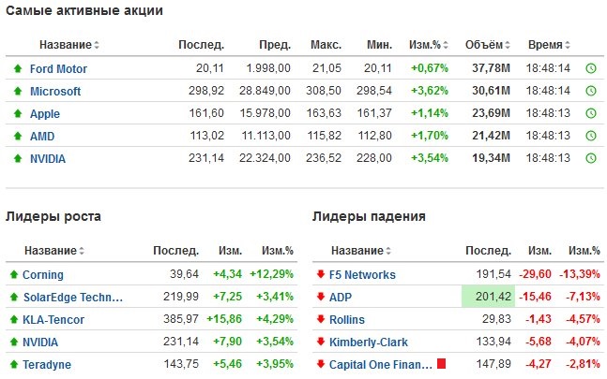This screenshot has width=607, height=379.
Task: Click the red down arrow beside Rollins
Action: click(320, 320)
